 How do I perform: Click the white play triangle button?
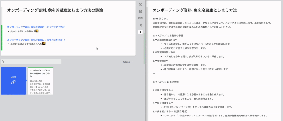point(140,32)
